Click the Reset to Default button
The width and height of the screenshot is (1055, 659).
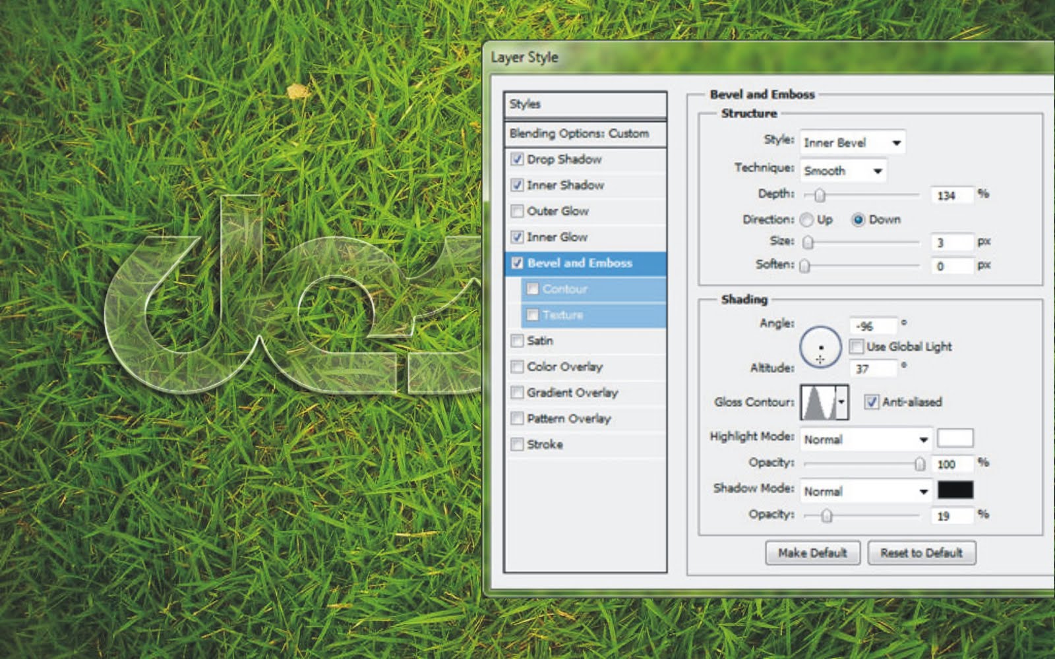point(921,553)
